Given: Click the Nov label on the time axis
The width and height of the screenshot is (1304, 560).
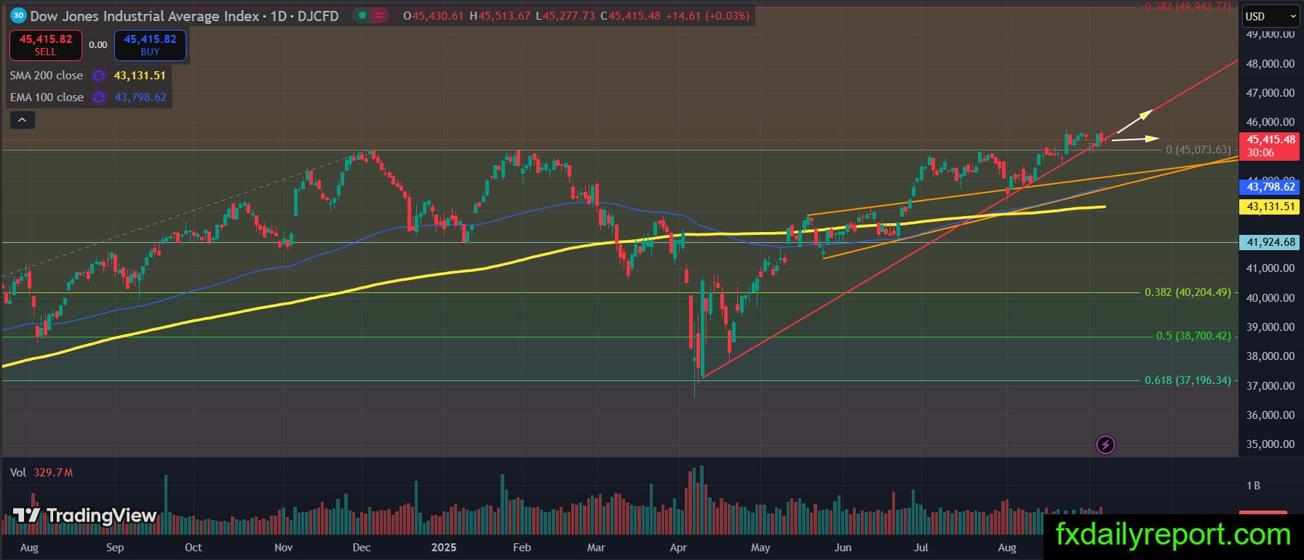Looking at the screenshot, I should click(283, 548).
